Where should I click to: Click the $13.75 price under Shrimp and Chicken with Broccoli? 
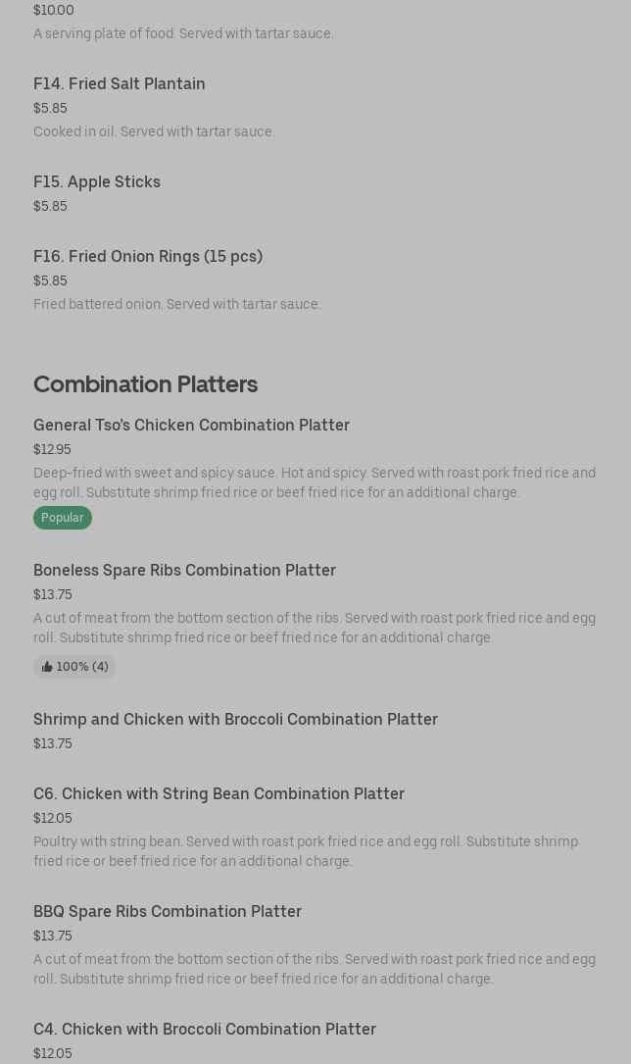pyautogui.click(x=53, y=743)
